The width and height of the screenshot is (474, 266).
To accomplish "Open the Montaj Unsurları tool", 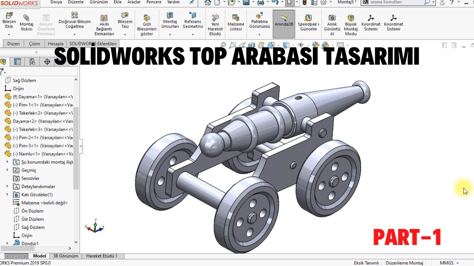I will 170,21.
